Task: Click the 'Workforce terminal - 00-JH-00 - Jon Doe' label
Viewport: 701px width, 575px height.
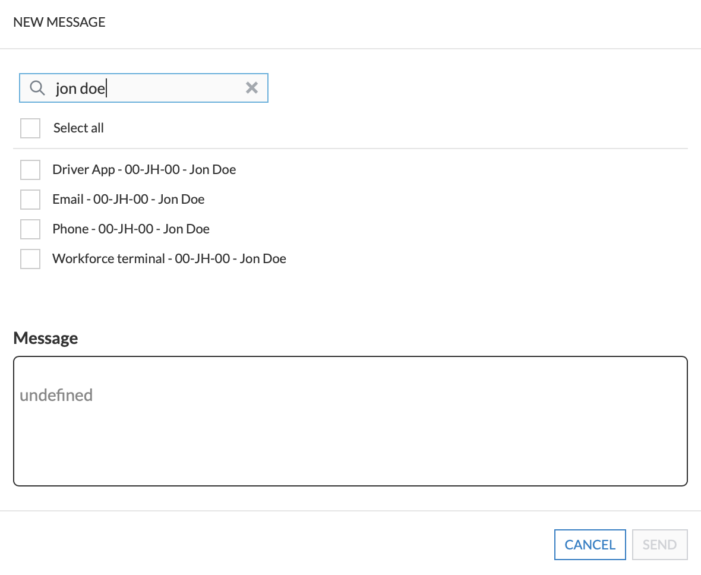Action: click(169, 259)
